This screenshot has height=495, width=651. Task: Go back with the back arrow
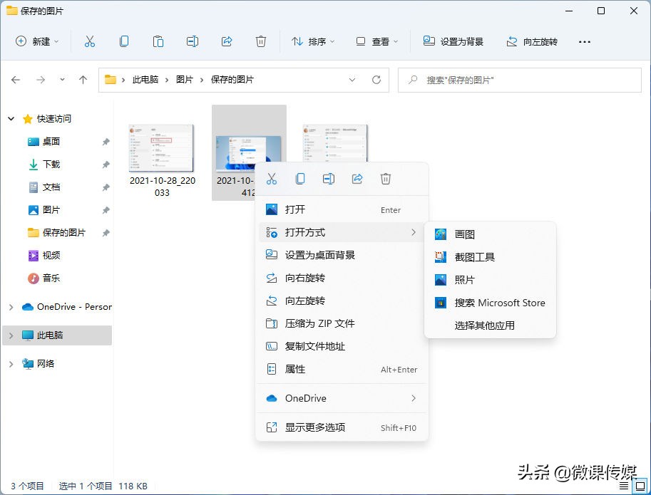point(16,80)
